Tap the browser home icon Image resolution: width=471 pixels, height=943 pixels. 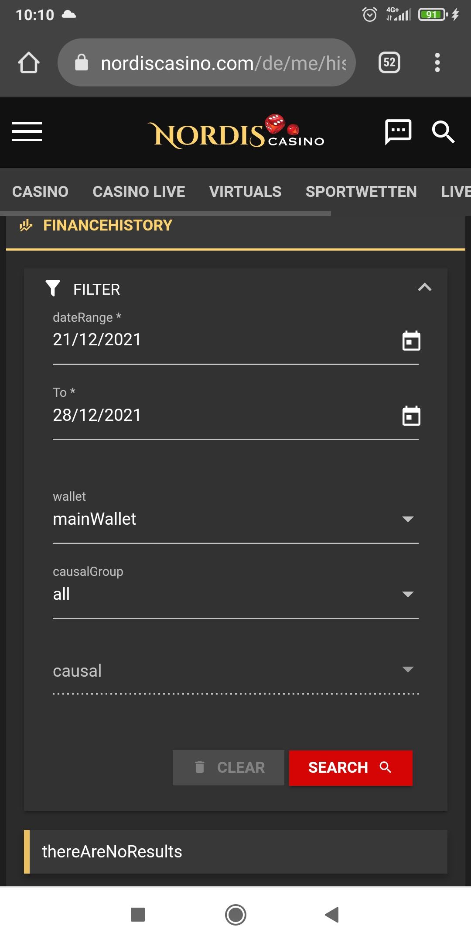pos(29,63)
